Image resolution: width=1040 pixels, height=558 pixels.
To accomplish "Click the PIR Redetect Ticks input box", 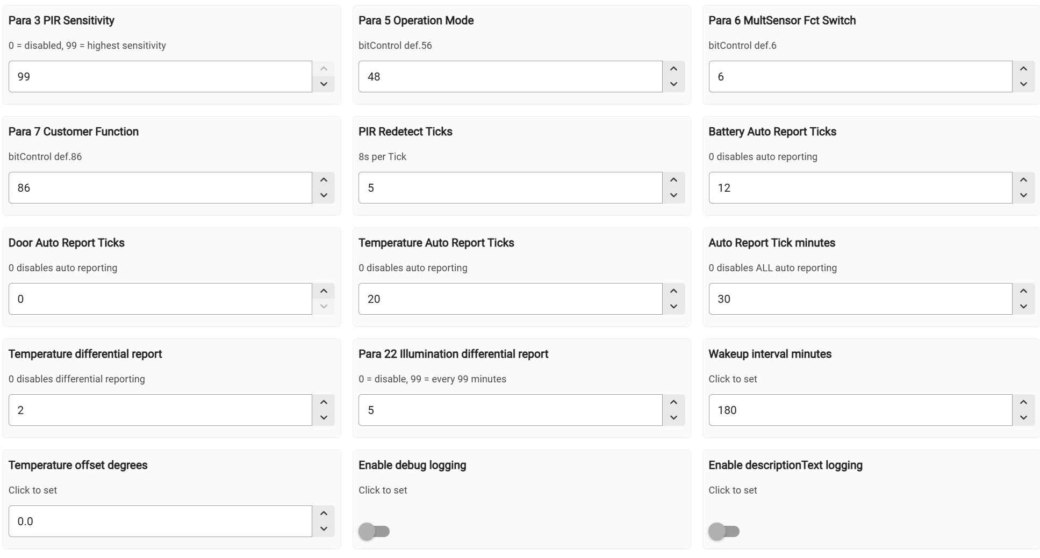I will (510, 187).
